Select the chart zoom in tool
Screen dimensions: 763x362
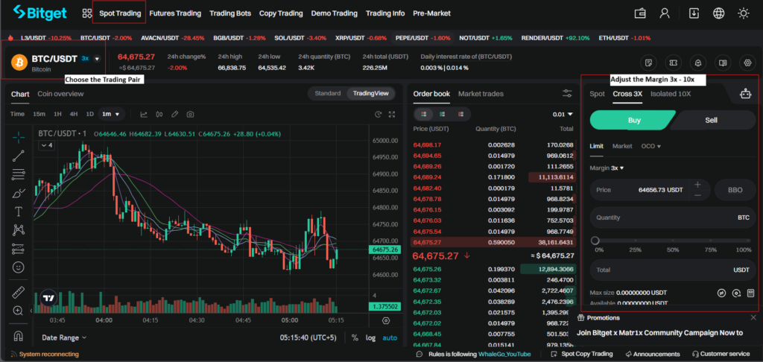tap(19, 311)
